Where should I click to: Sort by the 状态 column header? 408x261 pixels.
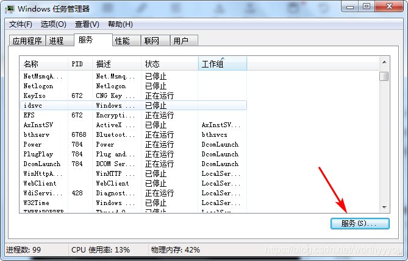[170, 64]
